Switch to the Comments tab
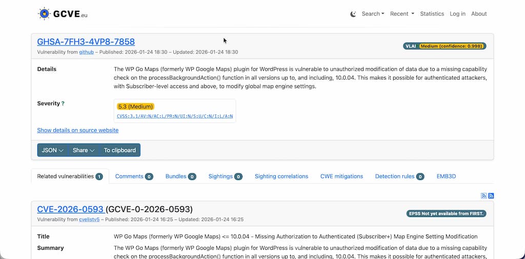Viewport: 525px width, 259px height. 134,176
